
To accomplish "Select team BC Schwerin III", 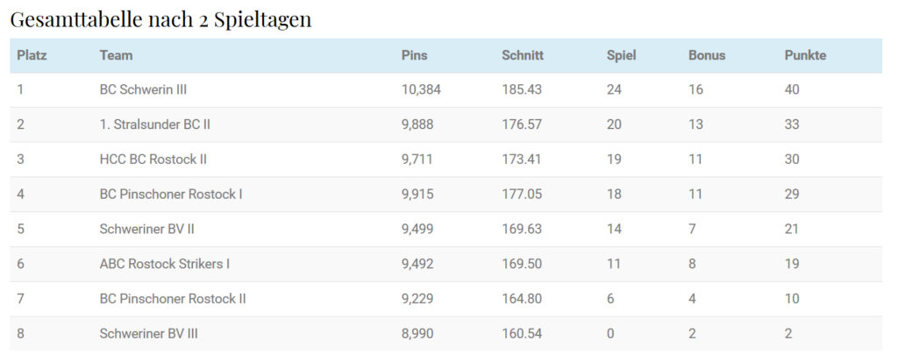I will click(x=143, y=89).
